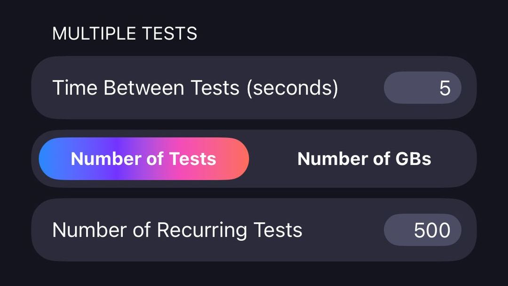Click the MULTIPLE TESTS section header

click(x=125, y=33)
